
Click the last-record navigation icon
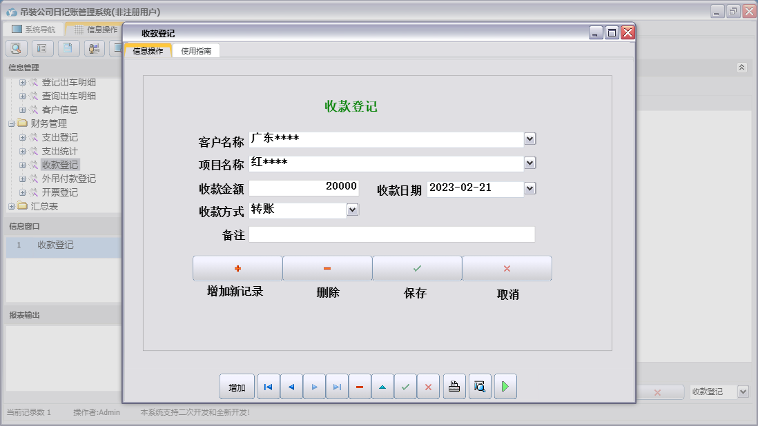click(337, 387)
